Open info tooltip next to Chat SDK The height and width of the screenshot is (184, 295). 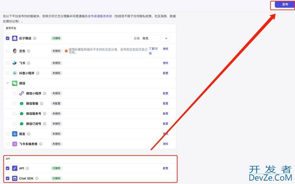point(37,178)
